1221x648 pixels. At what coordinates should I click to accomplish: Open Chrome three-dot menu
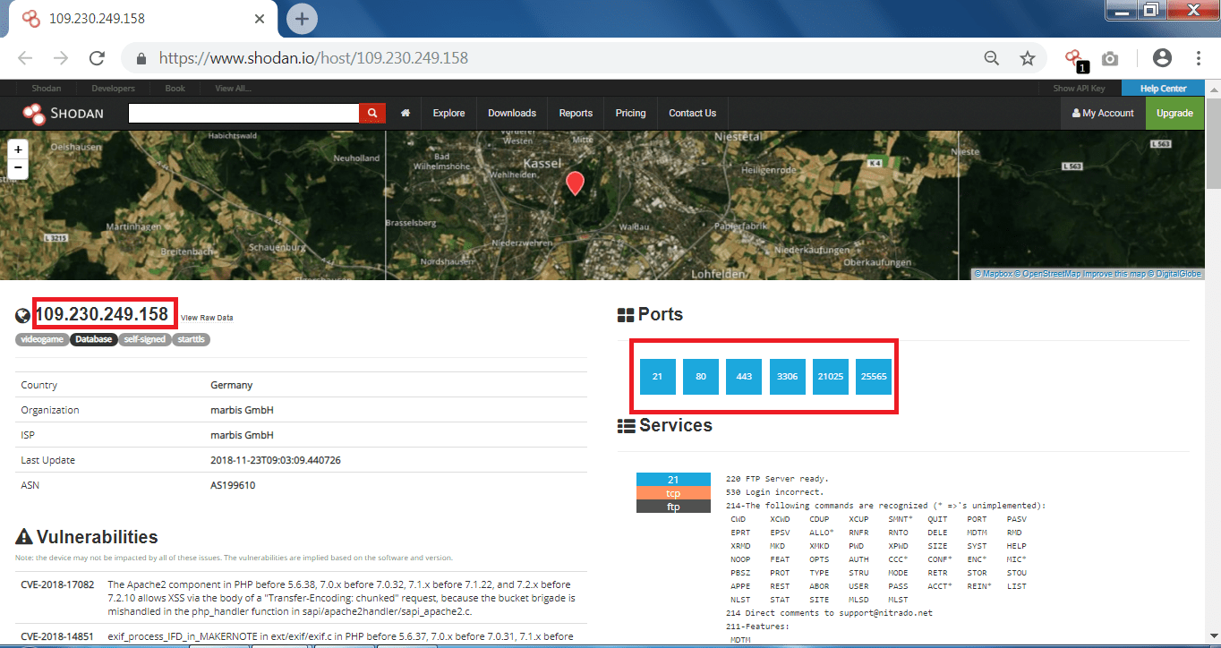(x=1199, y=58)
